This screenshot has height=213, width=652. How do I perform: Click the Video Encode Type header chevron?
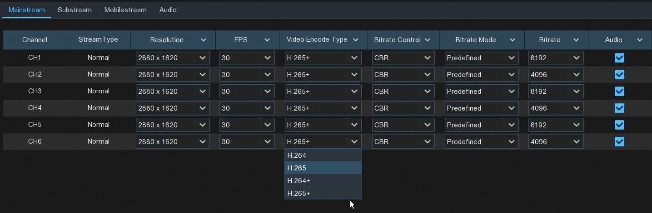356,40
